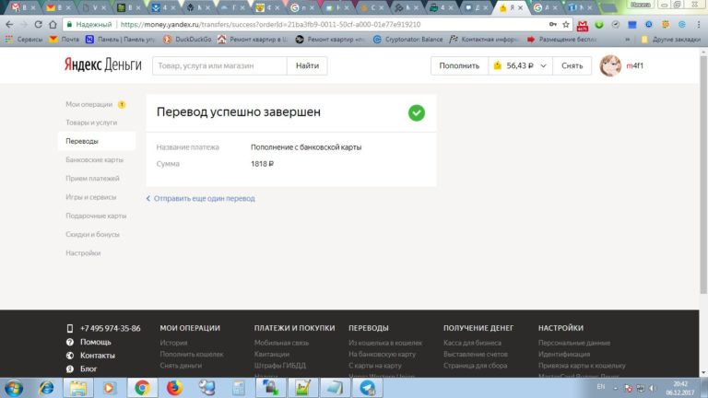Click the Найти search button

[x=307, y=66]
